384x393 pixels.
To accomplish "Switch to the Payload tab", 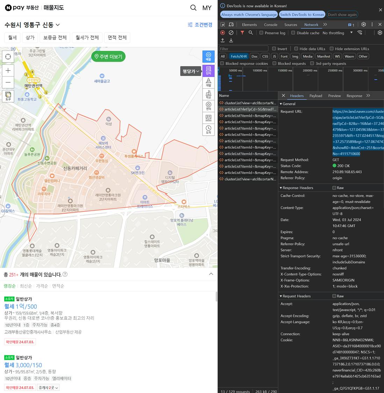I will [315, 96].
